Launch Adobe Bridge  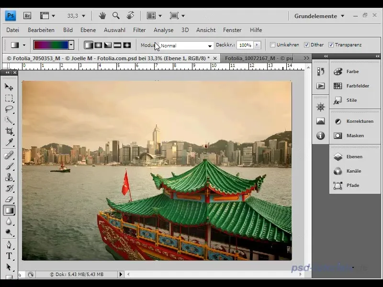tap(27, 16)
